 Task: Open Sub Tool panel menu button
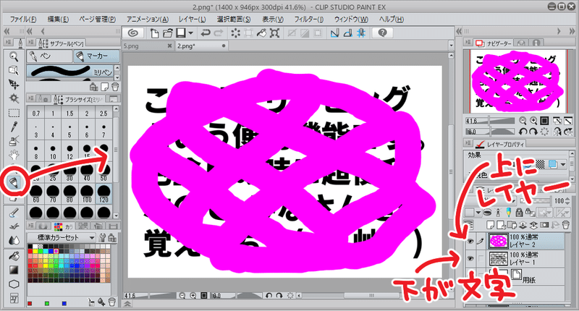31,43
